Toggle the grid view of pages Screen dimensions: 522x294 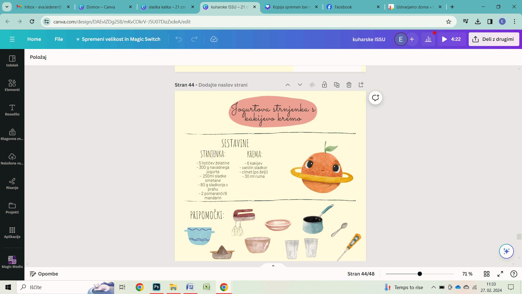[x=486, y=274]
